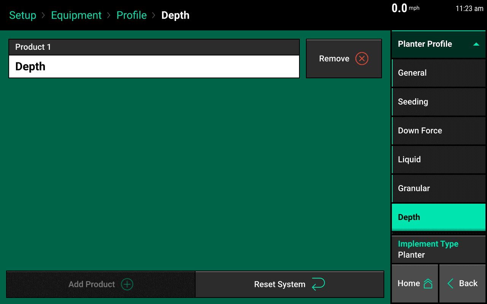487x304 pixels.
Task: Click the Planter Profile header text
Action: point(425,44)
